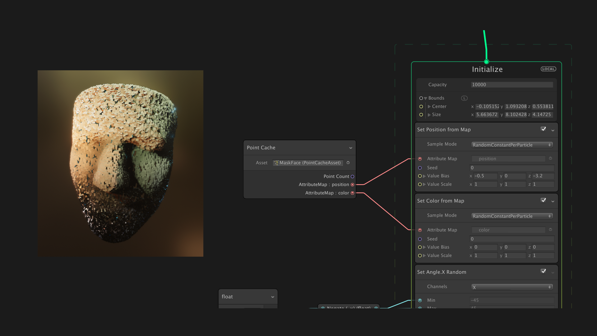Screen dimensions: 597x336
Task: Select the Point Cache node title
Action: click(261, 148)
